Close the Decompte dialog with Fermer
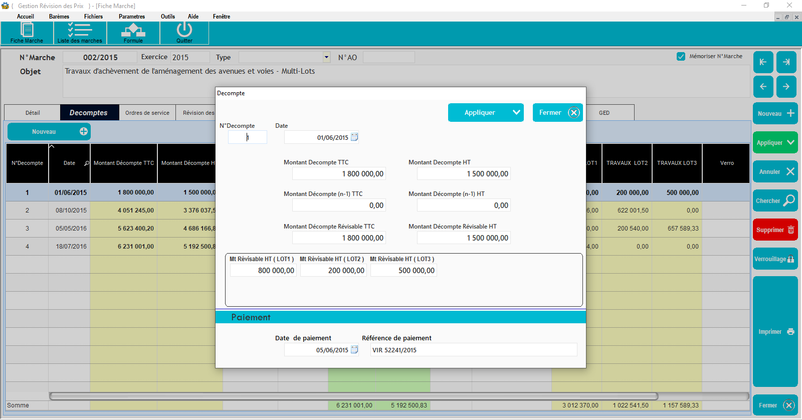The height and width of the screenshot is (420, 802). [x=557, y=113]
